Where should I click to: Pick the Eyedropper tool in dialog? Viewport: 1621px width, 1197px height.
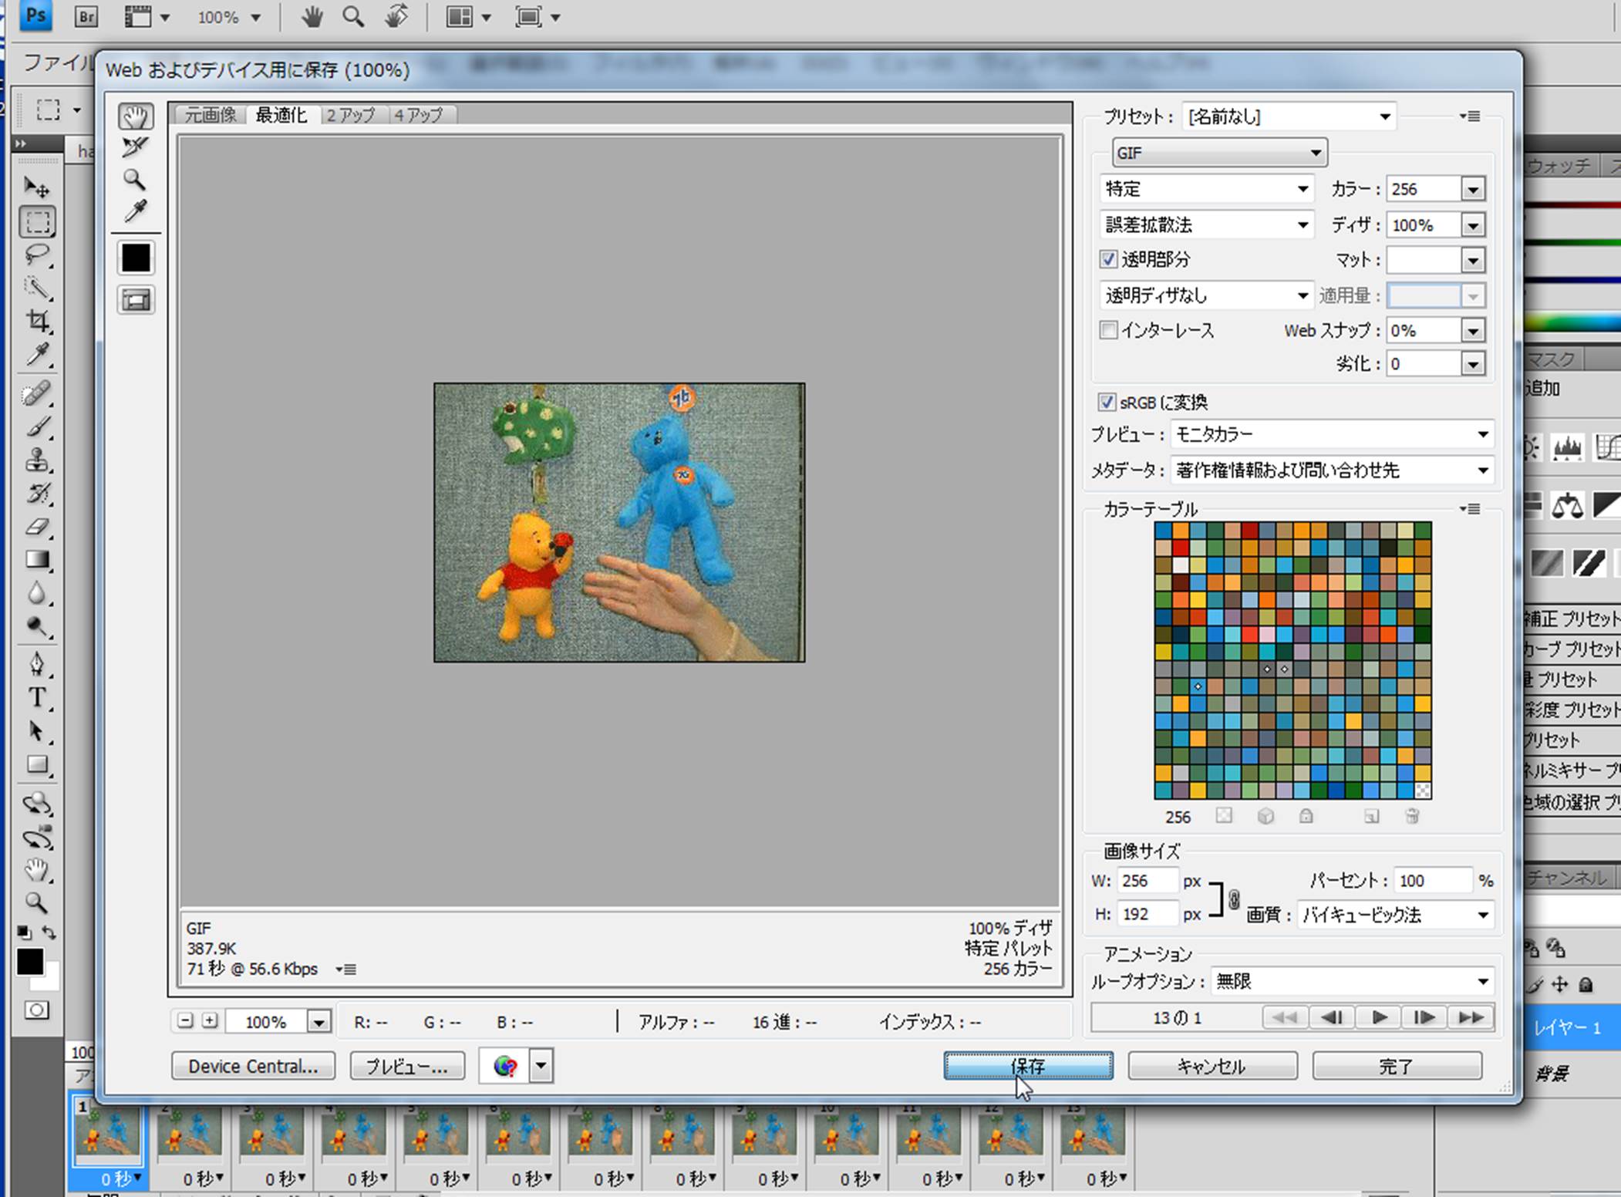tap(136, 211)
